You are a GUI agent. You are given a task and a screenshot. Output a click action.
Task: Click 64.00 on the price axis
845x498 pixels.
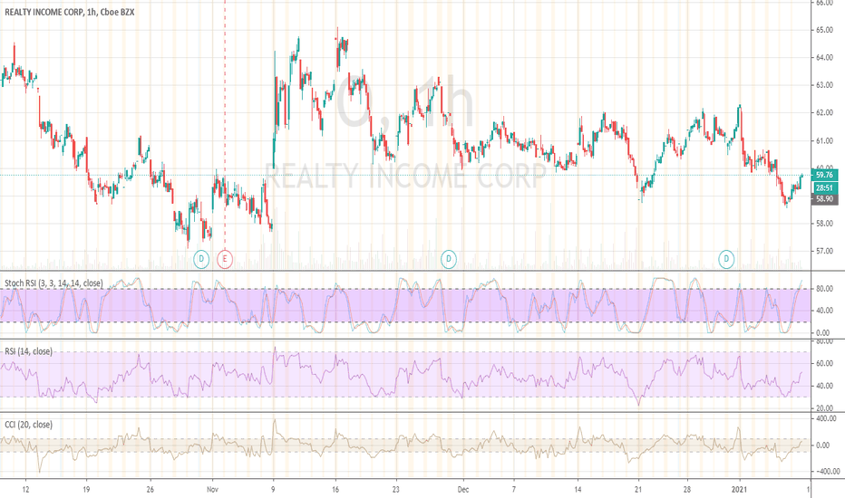coord(824,58)
